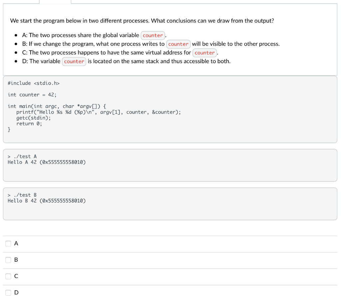Check the answer checkbox for option A
Image resolution: width=341 pixels, height=307 pixels.
click(8, 243)
